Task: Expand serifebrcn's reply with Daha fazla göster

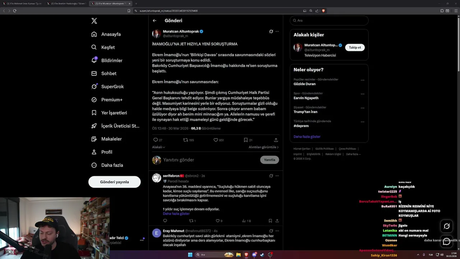Action: click(176, 214)
